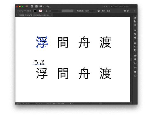This screenshot has height=115, width=153.
Task: Click the bottom-row 間 character
Action: click(63, 73)
